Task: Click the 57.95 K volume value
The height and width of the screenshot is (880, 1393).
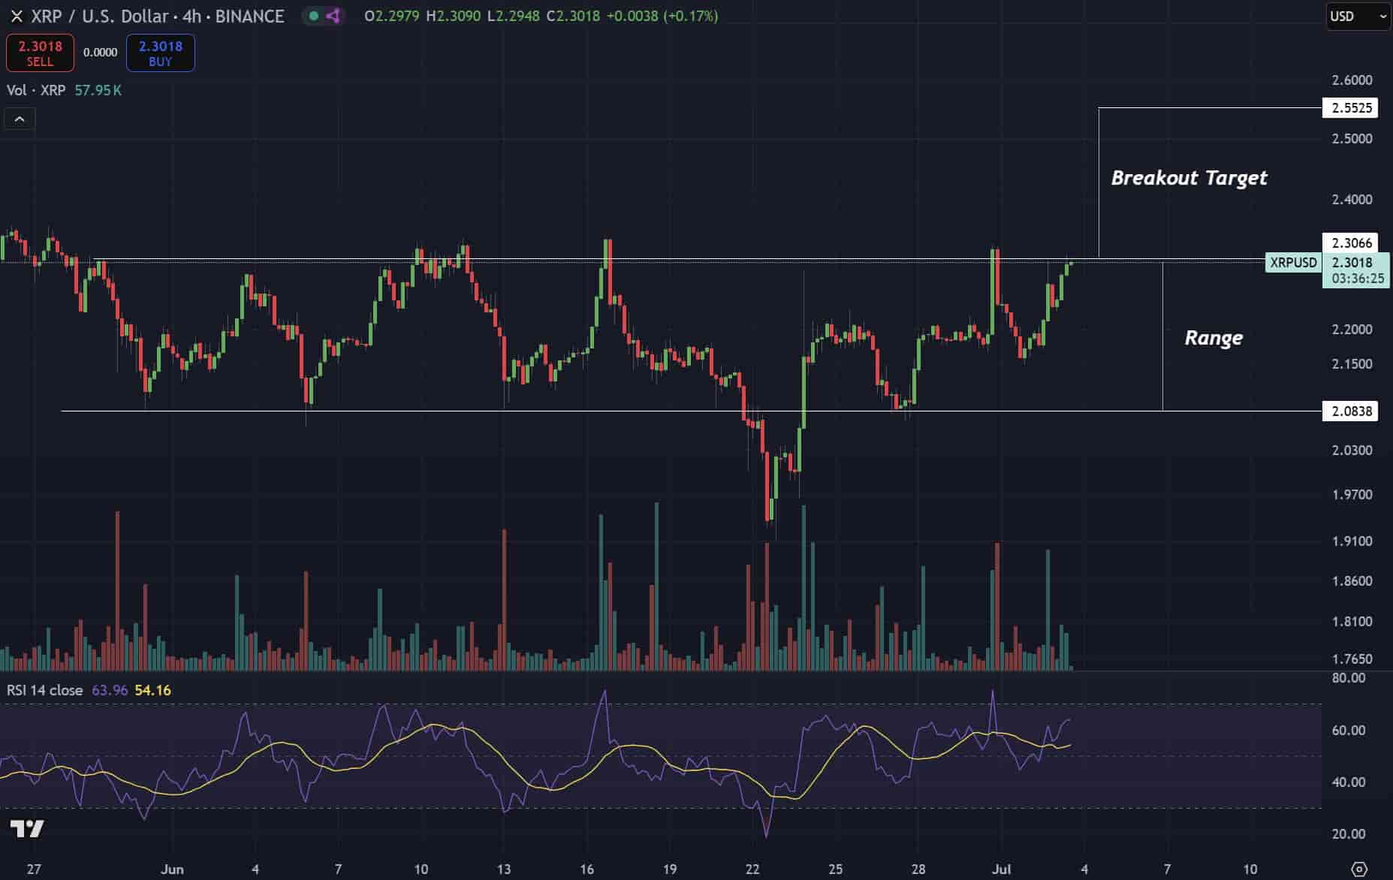Action: coord(98,90)
